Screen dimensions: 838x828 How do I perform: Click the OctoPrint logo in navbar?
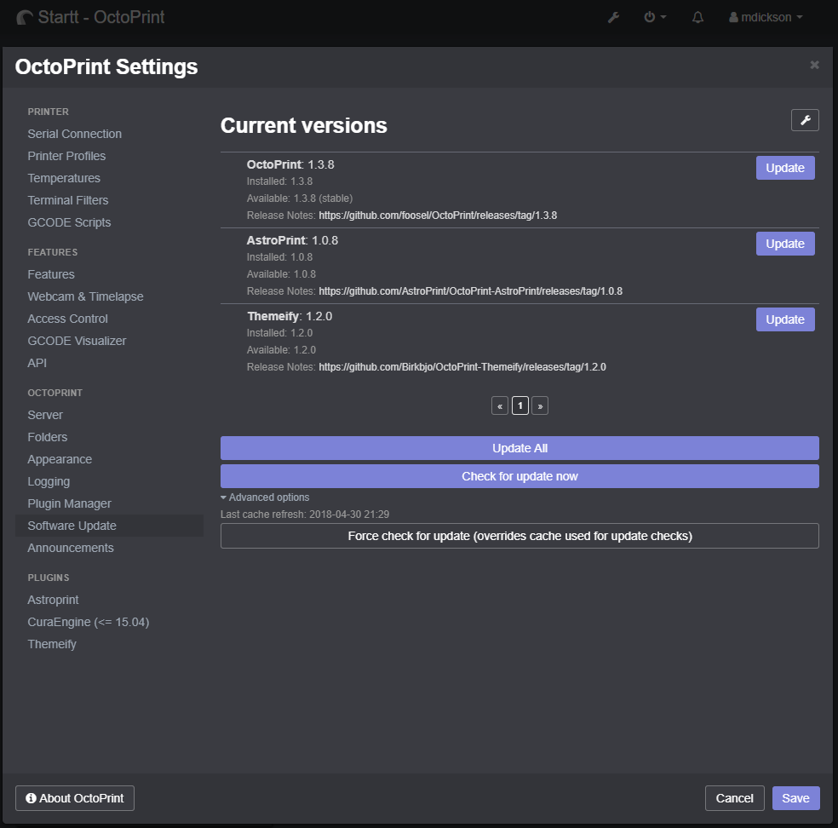tap(25, 18)
